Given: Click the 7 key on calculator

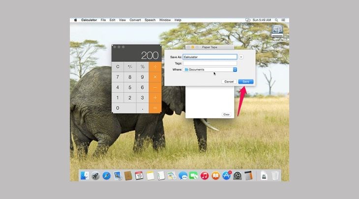Looking at the screenshot, I should (x=118, y=77).
